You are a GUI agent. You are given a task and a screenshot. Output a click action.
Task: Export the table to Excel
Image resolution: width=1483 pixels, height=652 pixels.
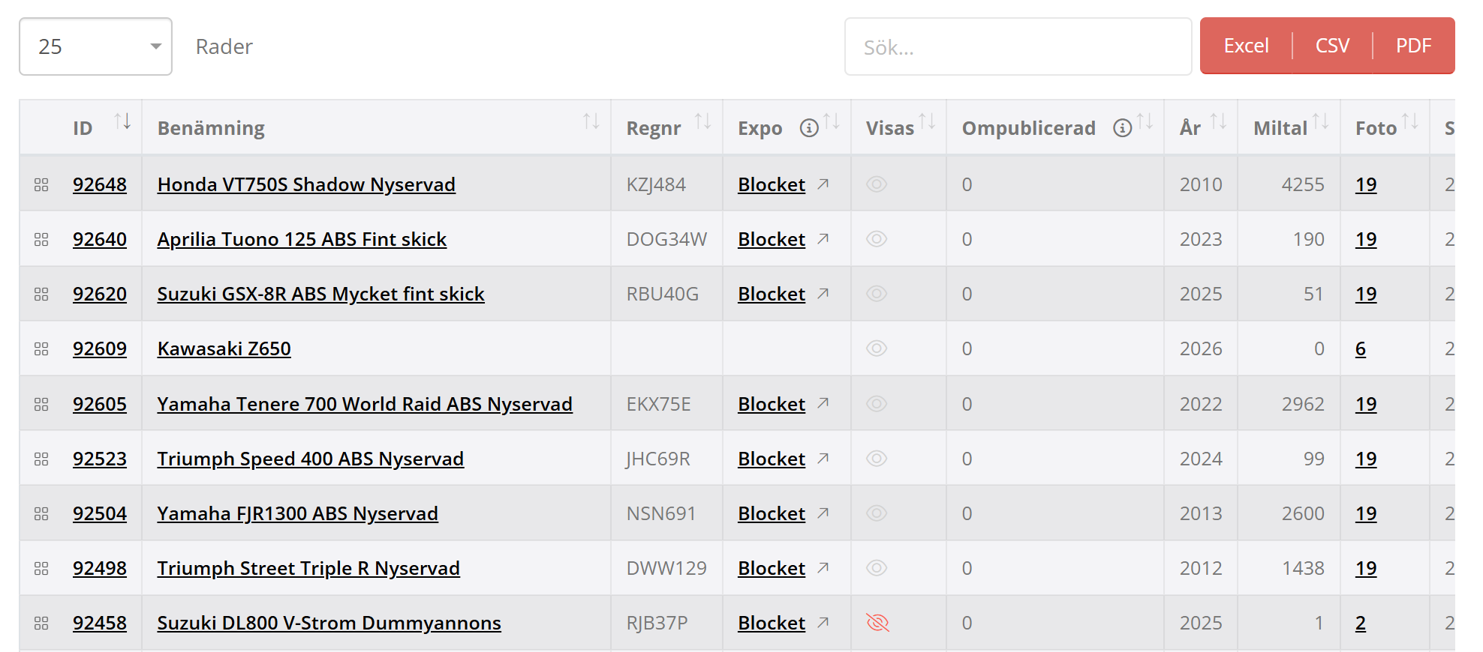click(1246, 46)
